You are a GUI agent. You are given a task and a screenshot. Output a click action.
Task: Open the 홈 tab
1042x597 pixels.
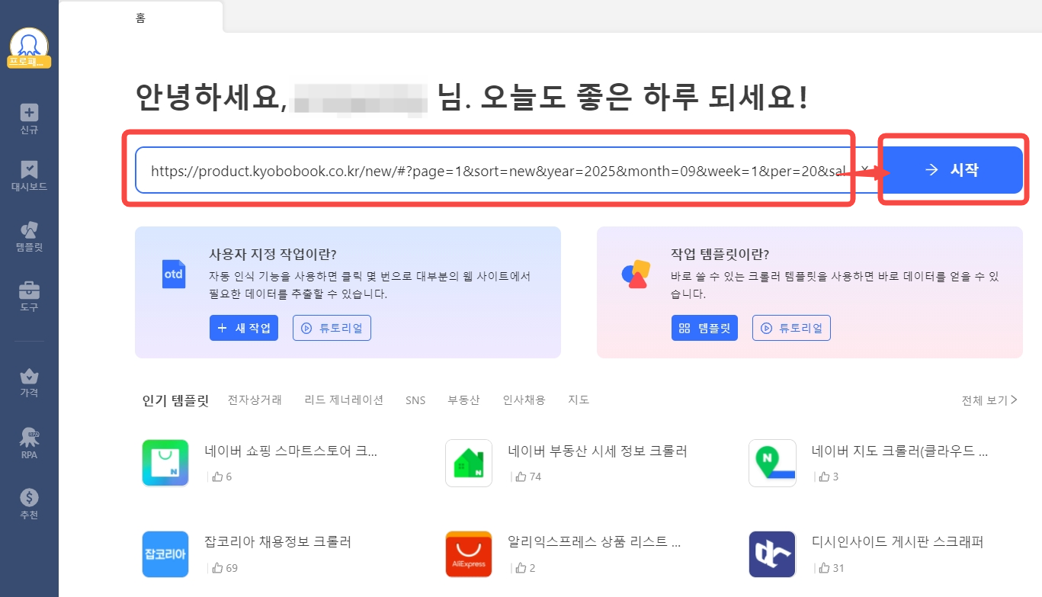(x=140, y=18)
